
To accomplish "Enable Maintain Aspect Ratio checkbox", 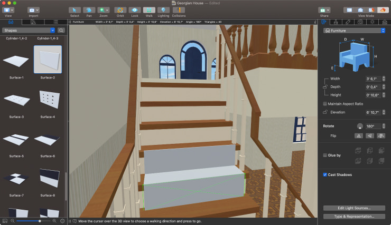I will coord(325,104).
